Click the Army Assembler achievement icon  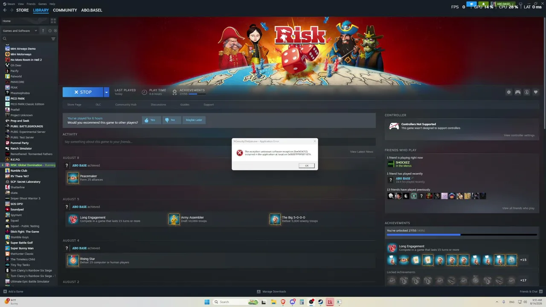(174, 219)
